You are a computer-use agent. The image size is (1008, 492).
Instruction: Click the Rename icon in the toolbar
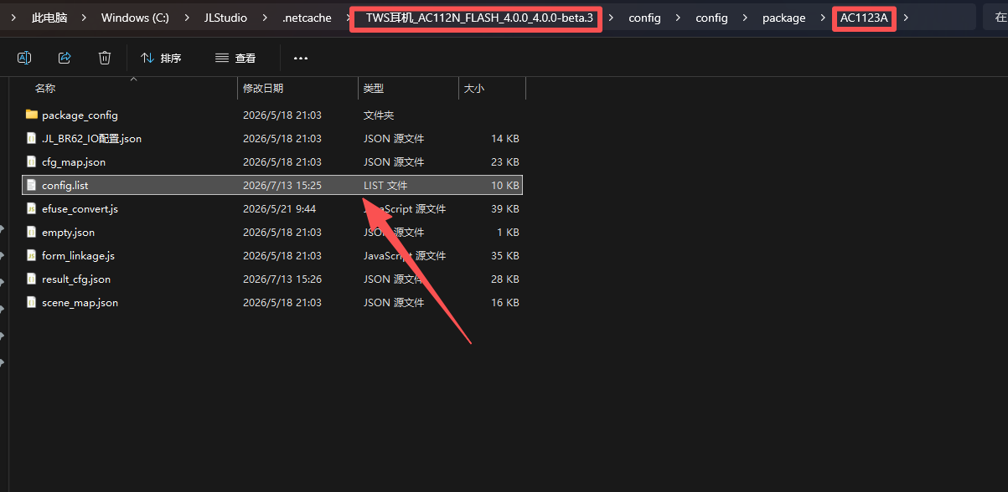[x=24, y=58]
